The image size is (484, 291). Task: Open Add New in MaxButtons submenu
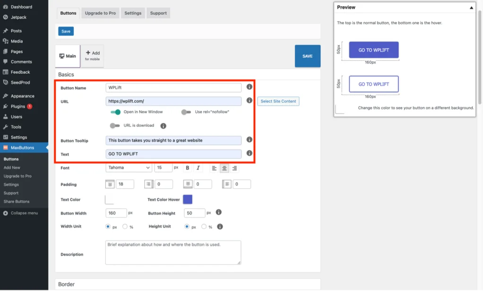12,168
